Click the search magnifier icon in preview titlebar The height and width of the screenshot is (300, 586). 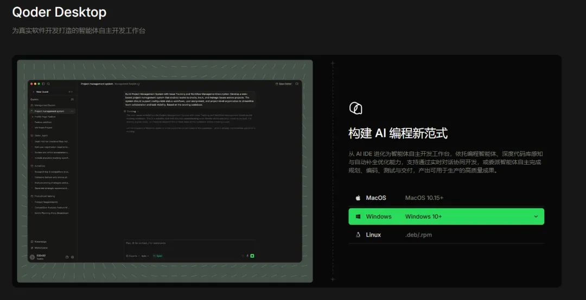click(48, 84)
